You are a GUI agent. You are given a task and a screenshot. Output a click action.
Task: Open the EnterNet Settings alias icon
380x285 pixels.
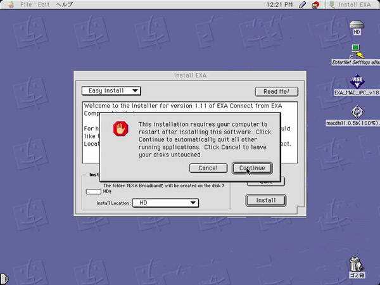(356, 51)
